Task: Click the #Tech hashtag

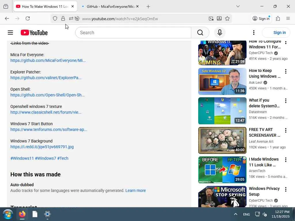Action: coord(63,158)
